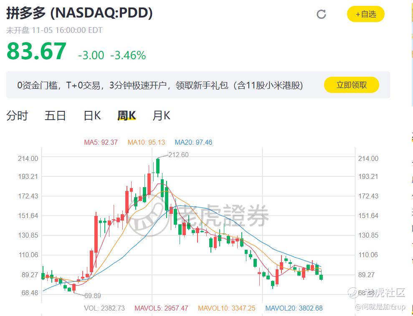Select the 日K daily candlestick tab
The height and width of the screenshot is (316, 413).
pos(92,115)
